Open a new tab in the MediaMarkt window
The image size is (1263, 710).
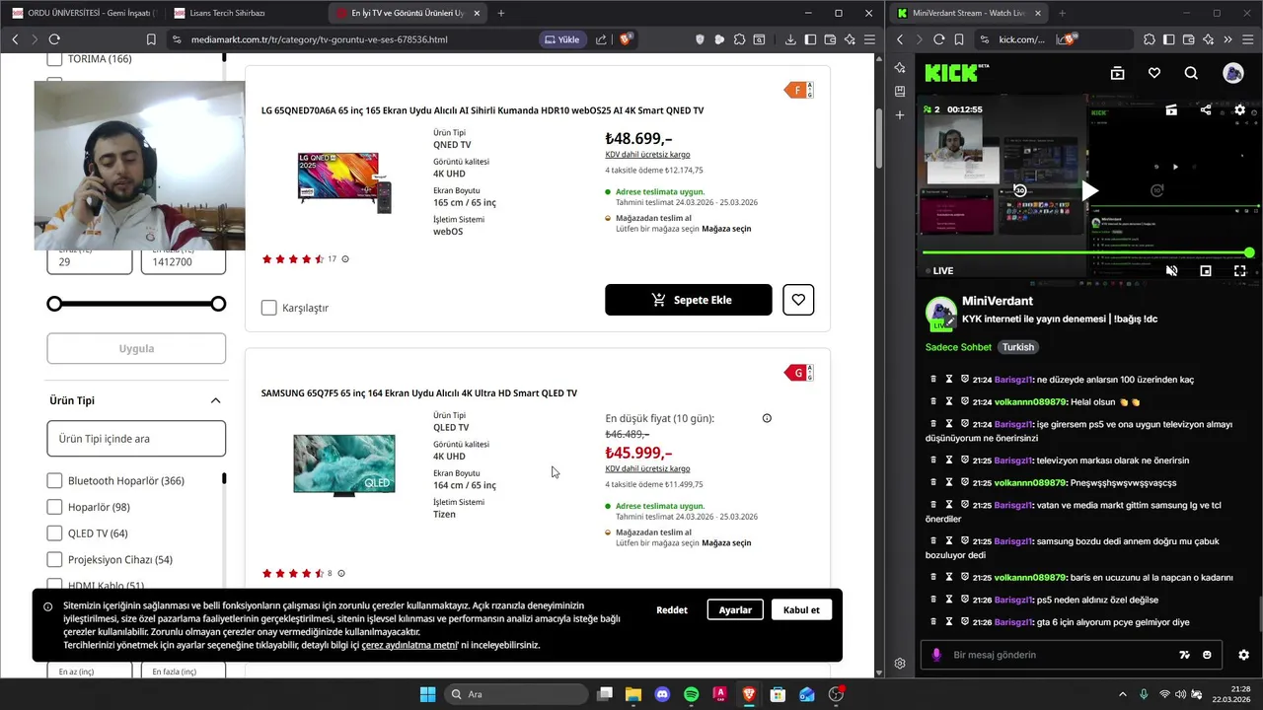501,13
